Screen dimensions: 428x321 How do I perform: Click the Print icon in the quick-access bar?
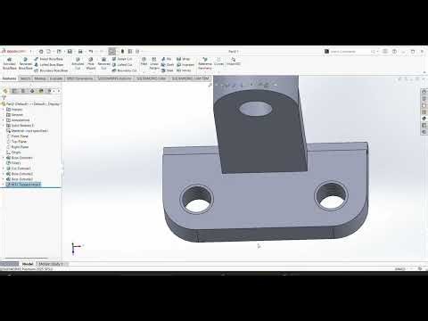click(x=80, y=52)
